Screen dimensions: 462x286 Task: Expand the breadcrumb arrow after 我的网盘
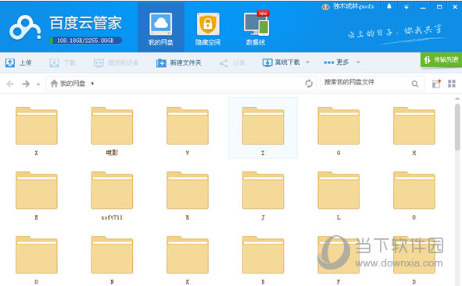(x=92, y=84)
